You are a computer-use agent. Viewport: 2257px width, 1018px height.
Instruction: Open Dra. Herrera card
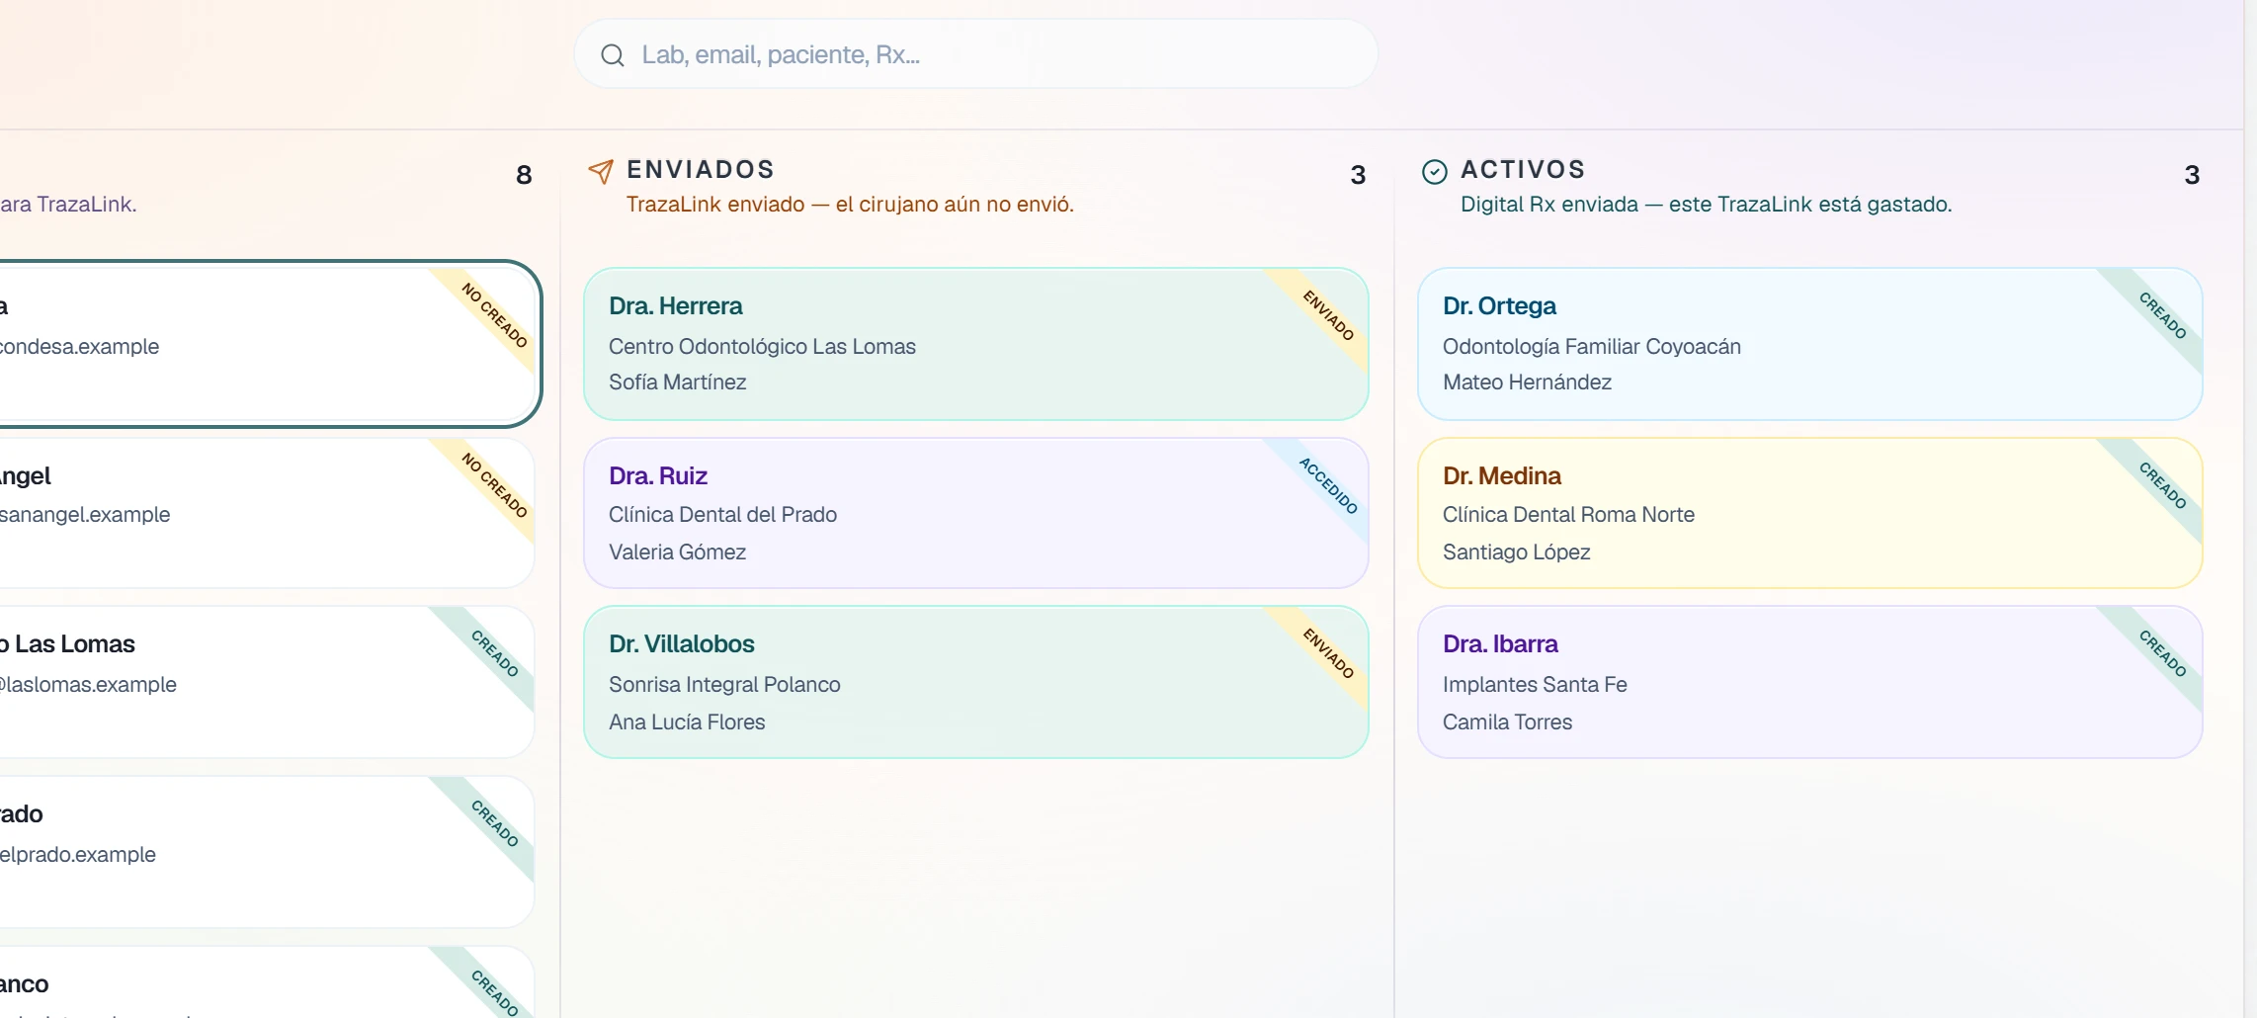(976, 344)
